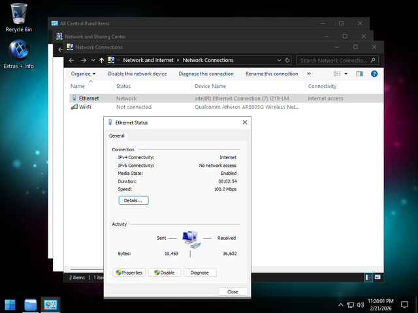
Task: Open the Organize dropdown menu
Action: (83, 74)
